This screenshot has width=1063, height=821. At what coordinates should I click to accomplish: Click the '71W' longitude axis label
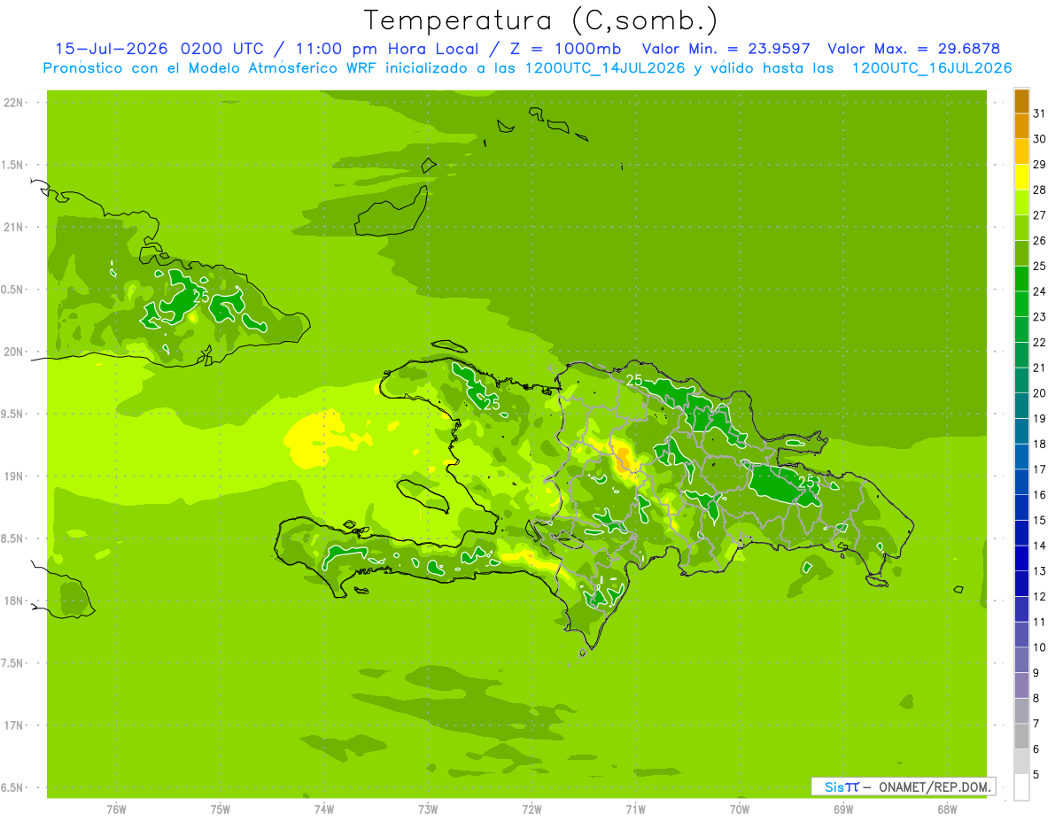[x=636, y=809]
